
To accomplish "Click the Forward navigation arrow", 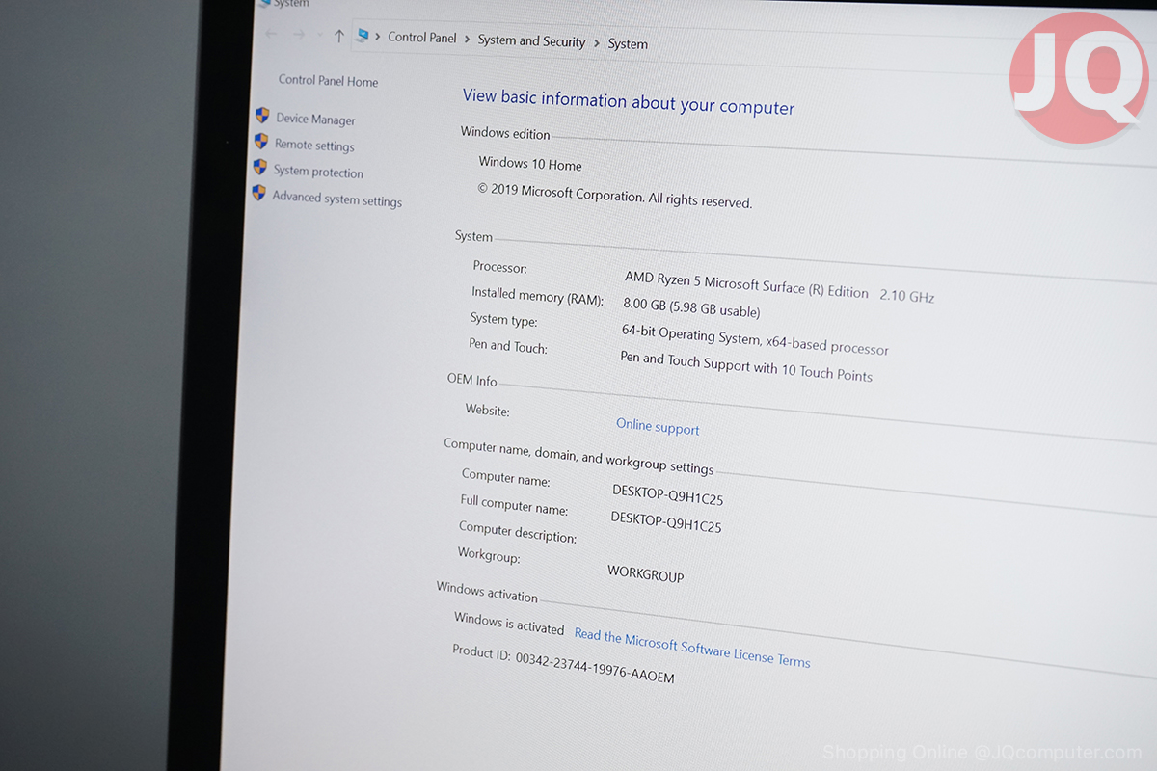I will click(299, 35).
